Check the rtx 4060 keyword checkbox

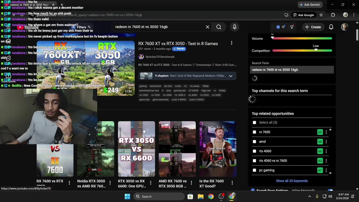click(254, 151)
